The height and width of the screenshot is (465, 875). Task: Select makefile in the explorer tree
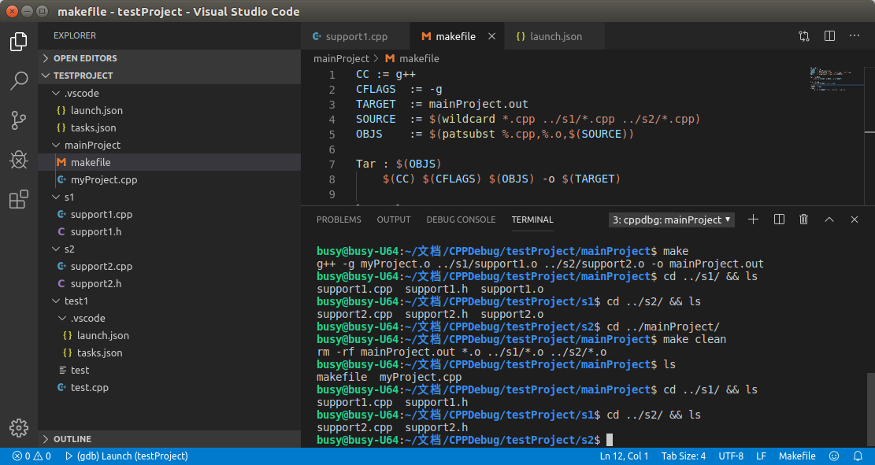coord(169,162)
